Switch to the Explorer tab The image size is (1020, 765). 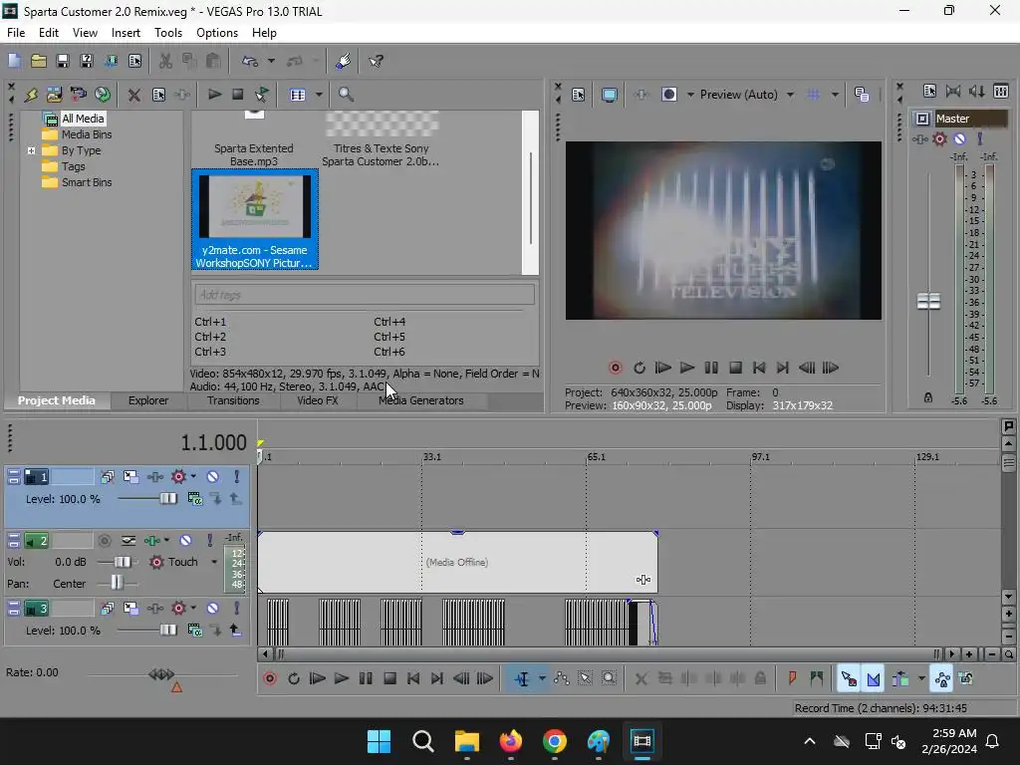tap(148, 400)
